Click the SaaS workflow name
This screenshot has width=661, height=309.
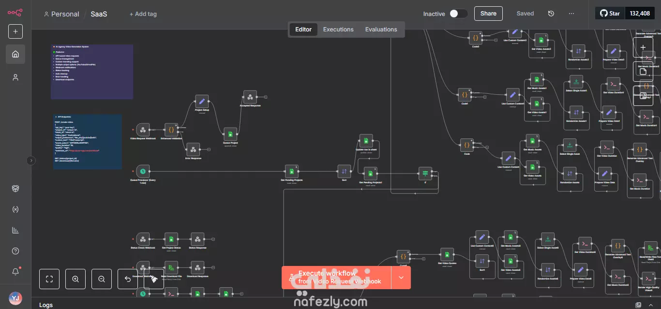point(99,14)
